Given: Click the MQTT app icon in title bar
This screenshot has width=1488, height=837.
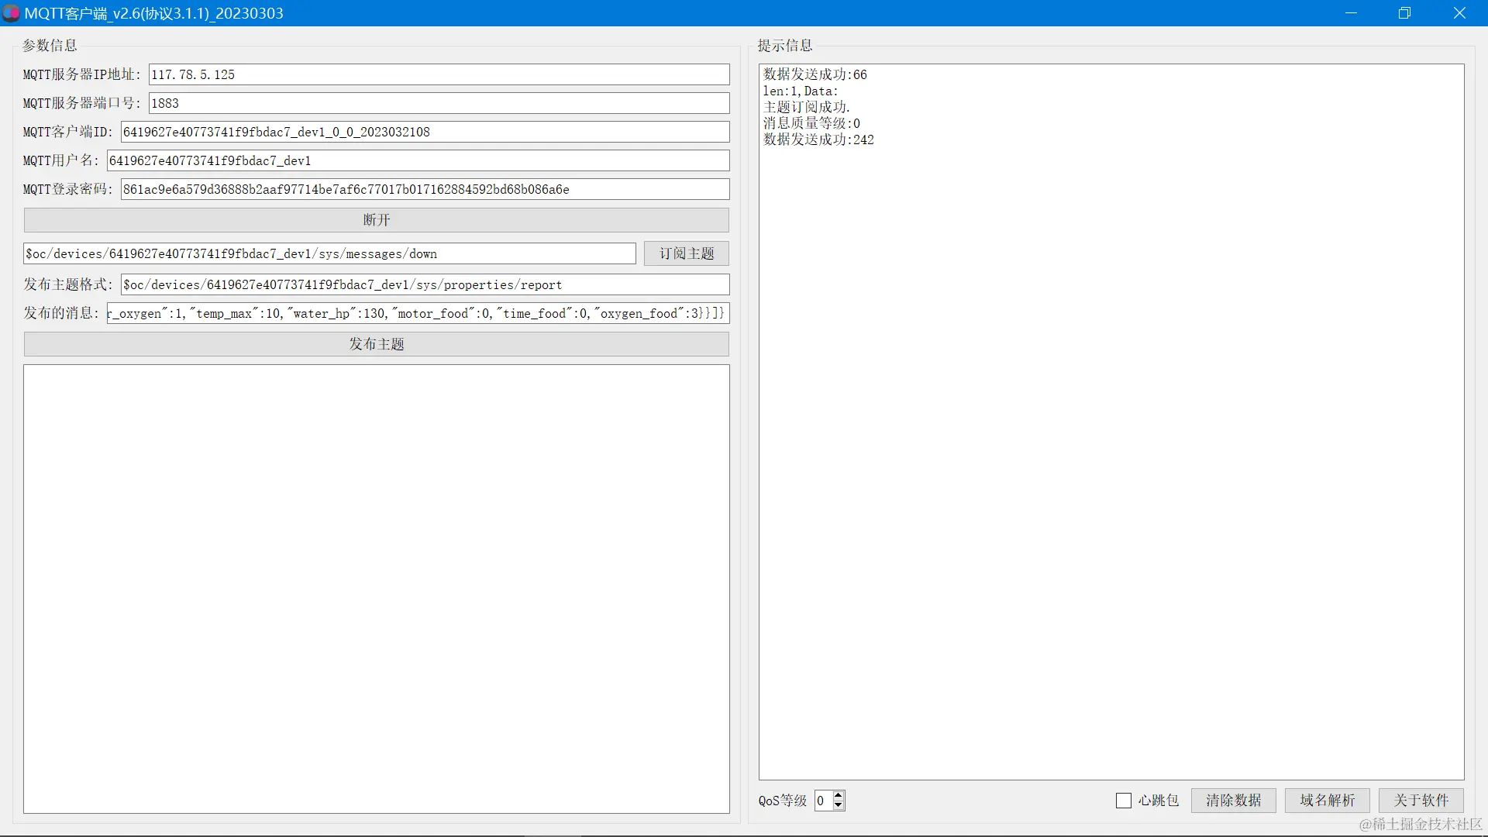Looking at the screenshot, I should pyautogui.click(x=11, y=13).
